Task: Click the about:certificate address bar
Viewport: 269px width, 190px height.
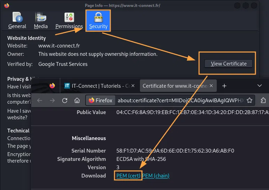Action: 180,101
